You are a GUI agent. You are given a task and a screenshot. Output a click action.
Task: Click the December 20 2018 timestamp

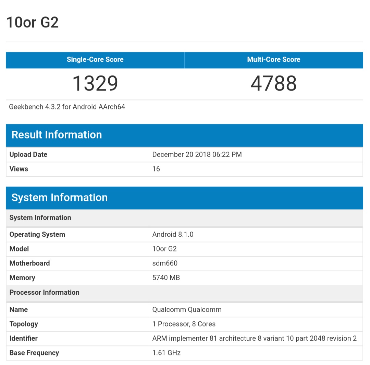point(197,154)
